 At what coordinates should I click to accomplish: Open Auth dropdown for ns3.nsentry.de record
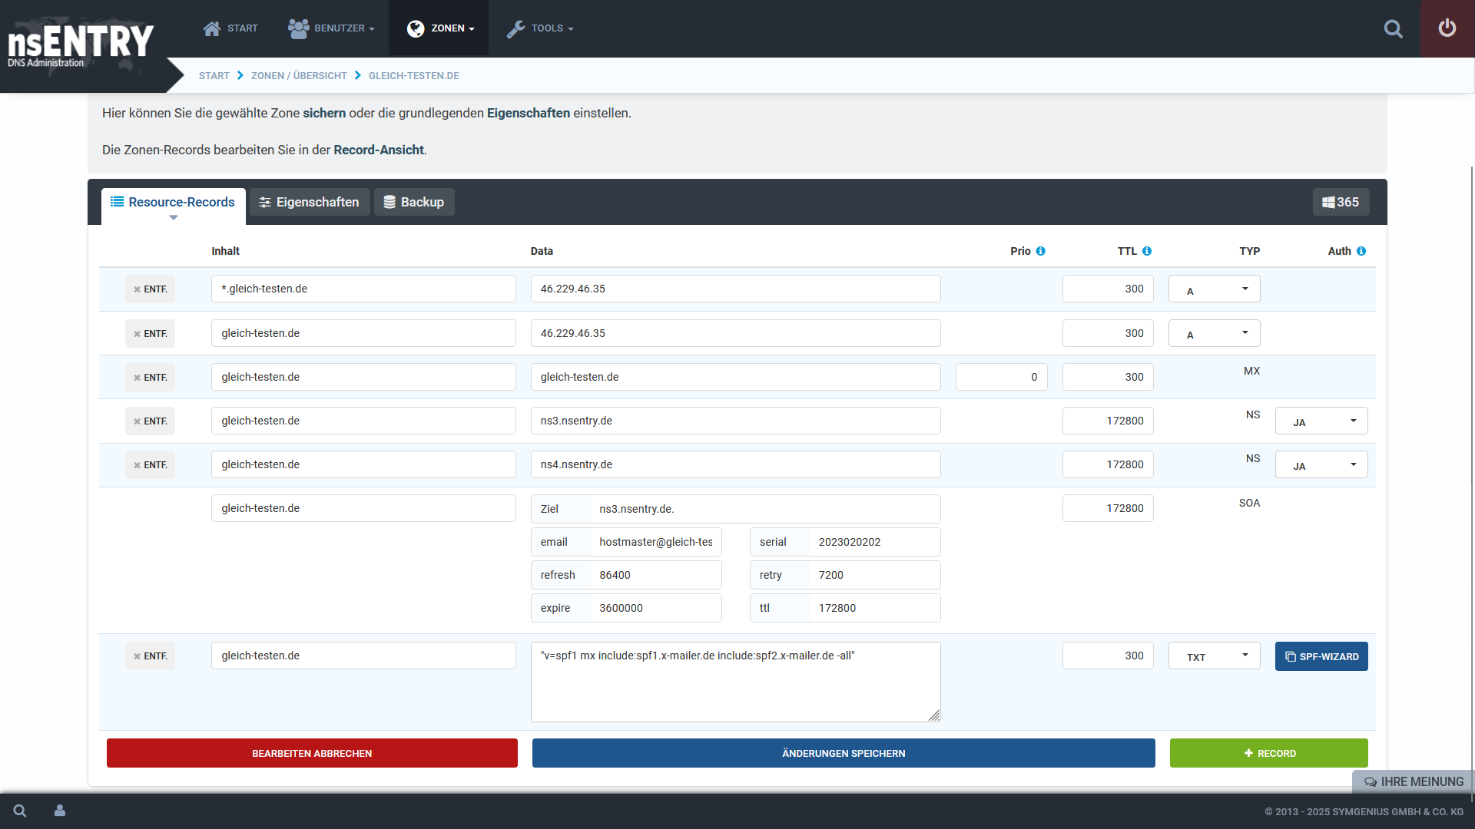pyautogui.click(x=1321, y=421)
